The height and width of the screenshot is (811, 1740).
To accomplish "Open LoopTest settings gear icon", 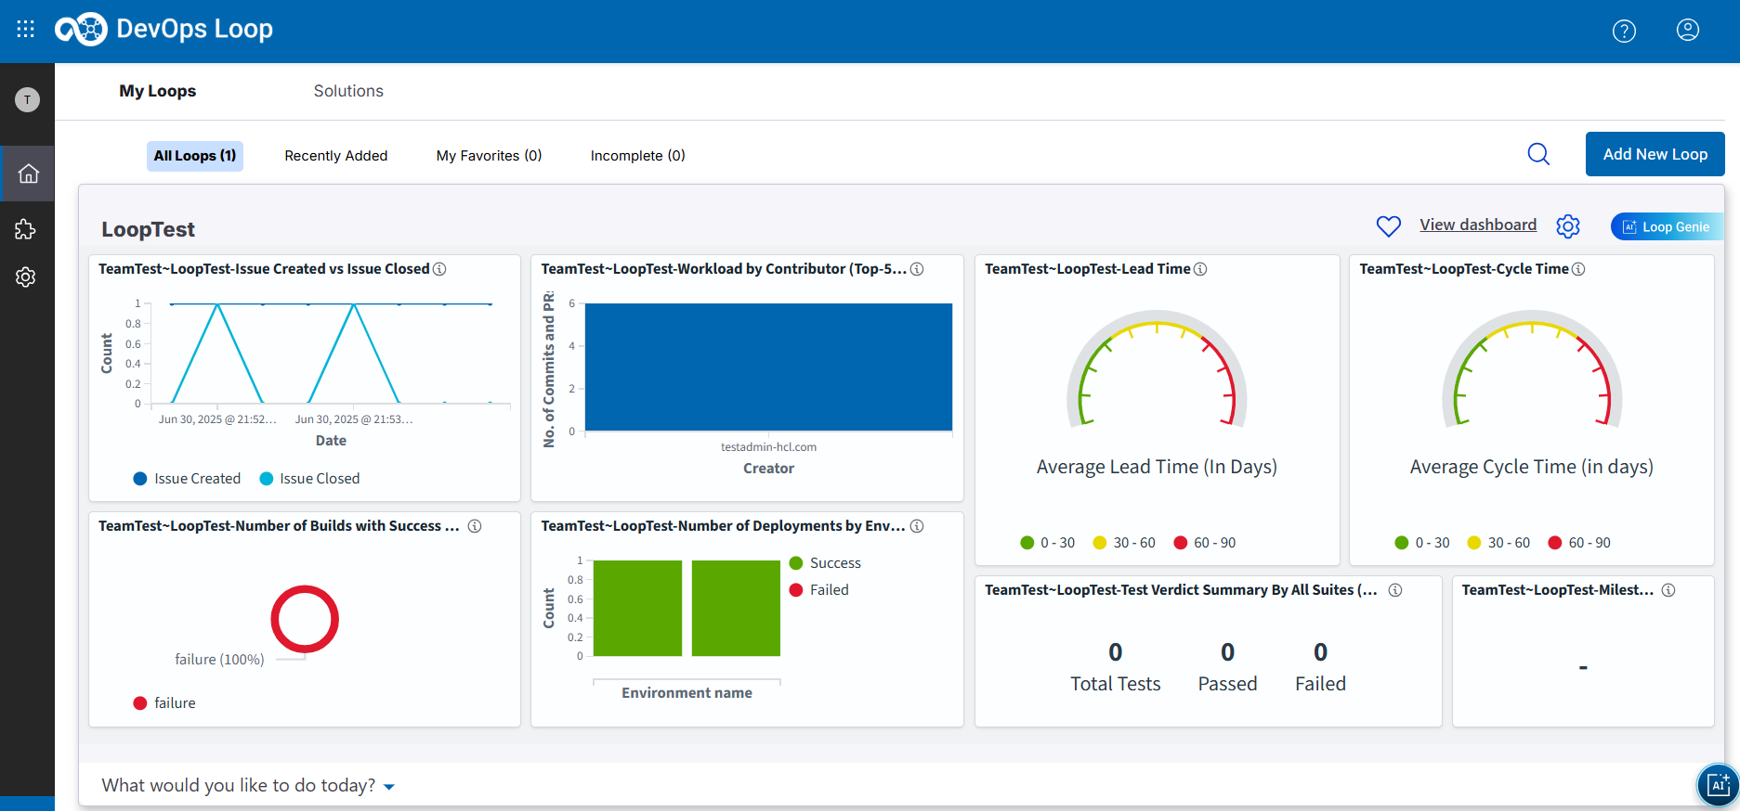I will pos(1568,226).
